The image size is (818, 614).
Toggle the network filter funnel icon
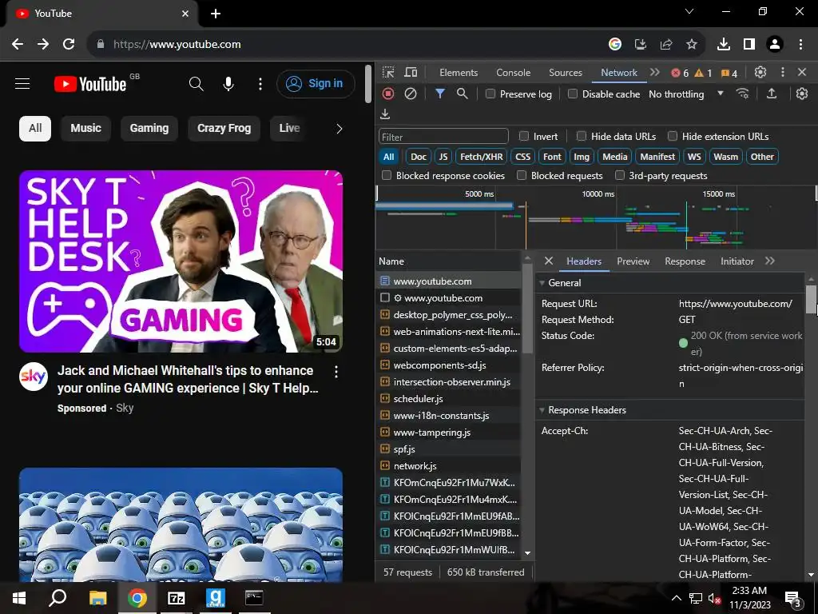coord(440,94)
